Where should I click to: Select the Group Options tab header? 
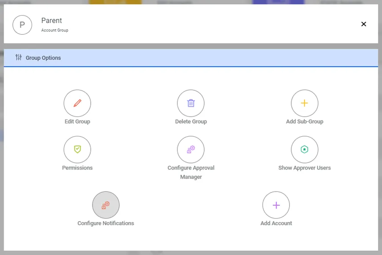click(191, 58)
